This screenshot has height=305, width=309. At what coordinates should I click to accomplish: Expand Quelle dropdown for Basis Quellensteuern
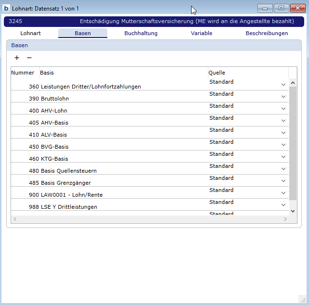283,169
